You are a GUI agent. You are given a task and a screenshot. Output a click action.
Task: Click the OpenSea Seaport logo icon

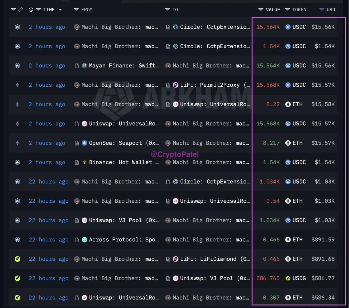tap(84, 143)
